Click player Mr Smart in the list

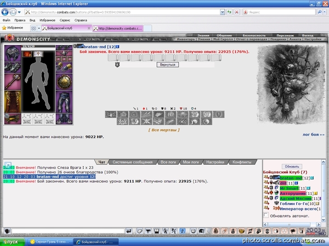[x=289, y=188]
